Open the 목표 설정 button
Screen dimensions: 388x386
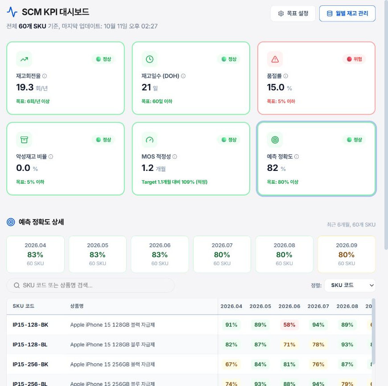[293, 13]
